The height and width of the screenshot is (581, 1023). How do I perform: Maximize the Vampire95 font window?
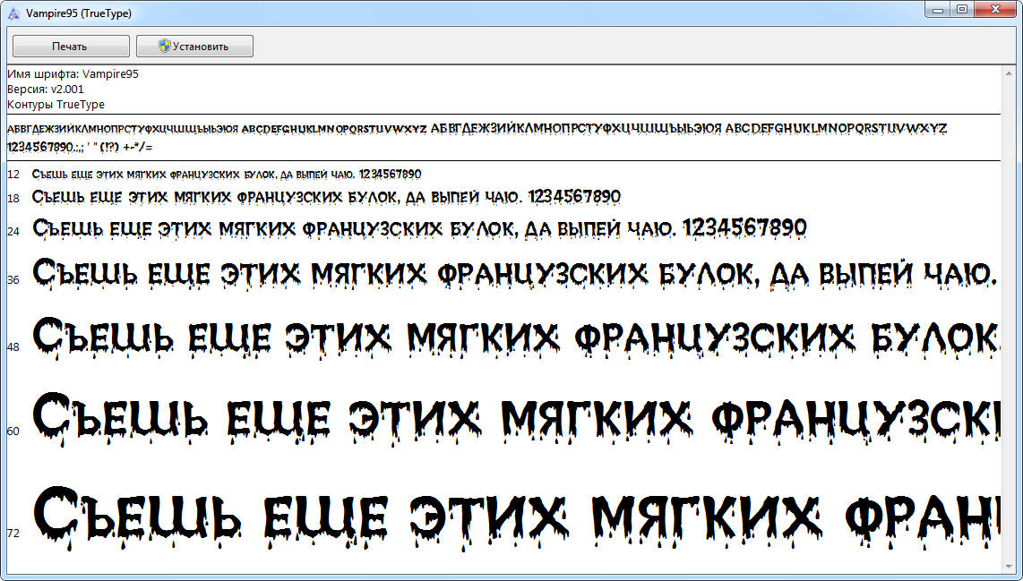click(x=962, y=9)
